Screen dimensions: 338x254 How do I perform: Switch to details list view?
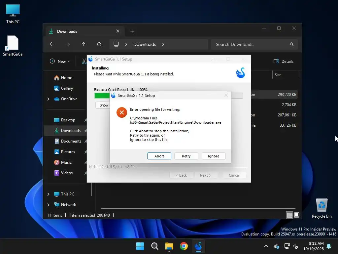click(x=289, y=215)
